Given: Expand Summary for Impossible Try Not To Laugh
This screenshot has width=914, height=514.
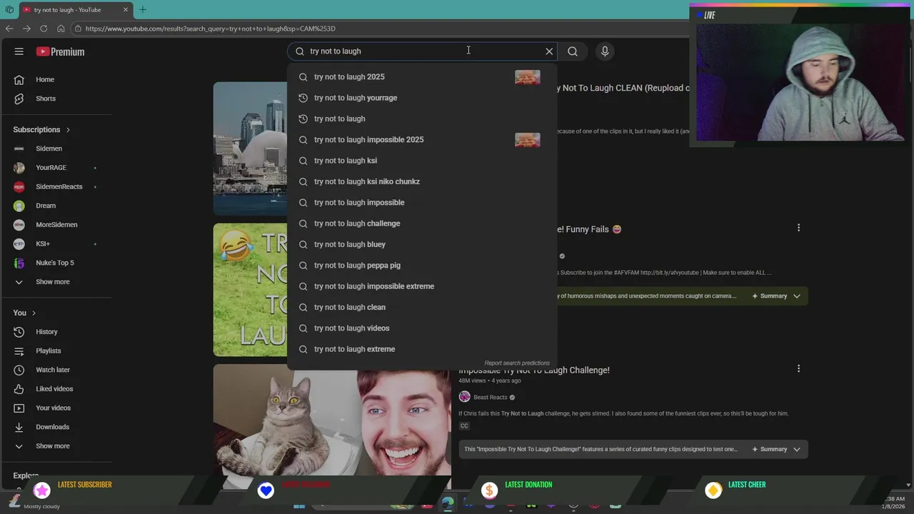Looking at the screenshot, I should 776,449.
